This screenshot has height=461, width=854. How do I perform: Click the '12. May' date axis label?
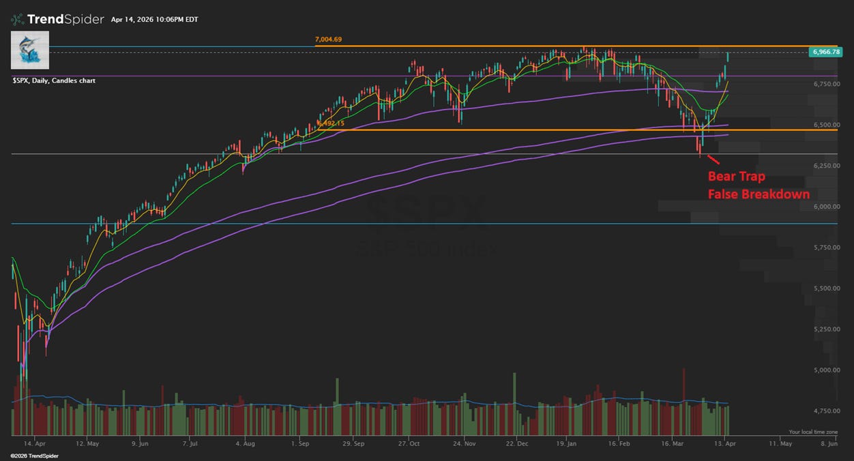pos(89,443)
